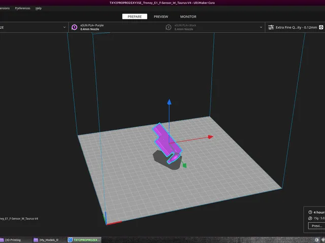Select extruder 2 grey circle icon
The height and width of the screenshot is (243, 325).
click(x=169, y=27)
